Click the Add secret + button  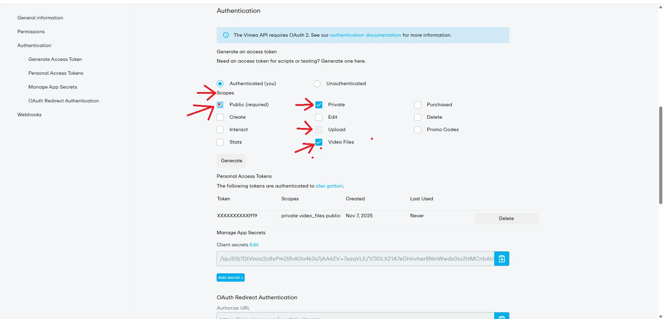230,277
